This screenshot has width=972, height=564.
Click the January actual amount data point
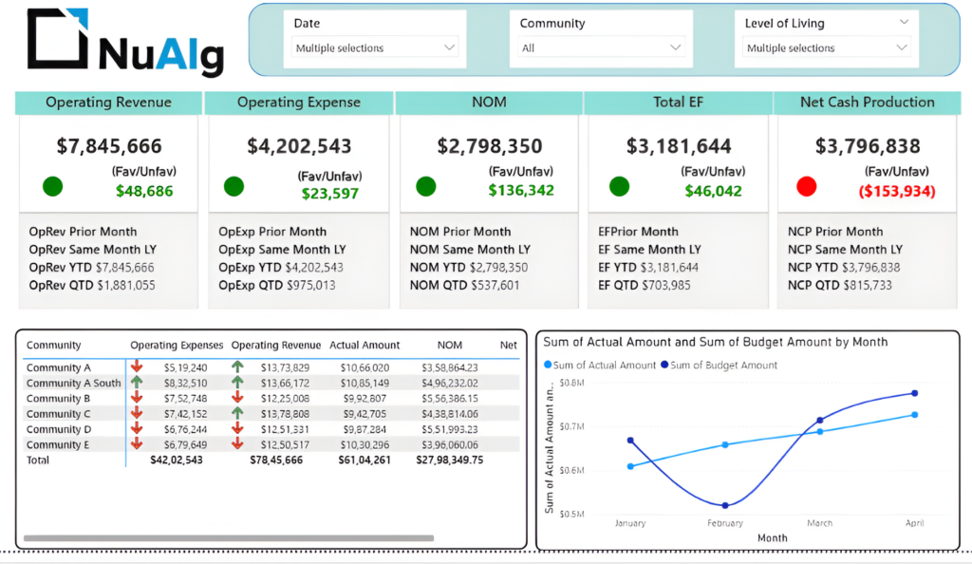point(630,467)
